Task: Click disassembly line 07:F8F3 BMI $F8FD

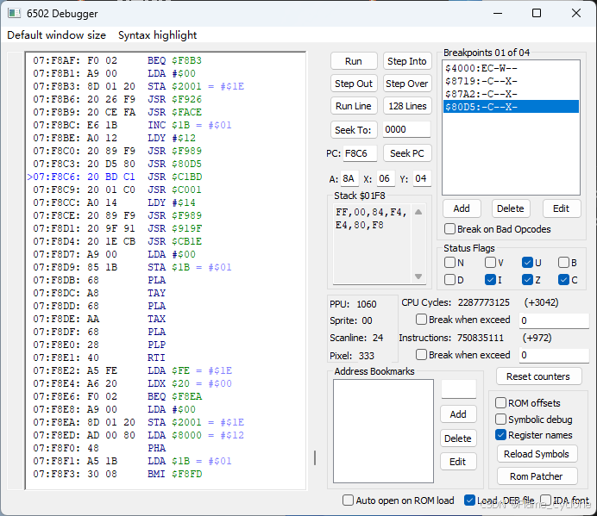Action: click(117, 474)
